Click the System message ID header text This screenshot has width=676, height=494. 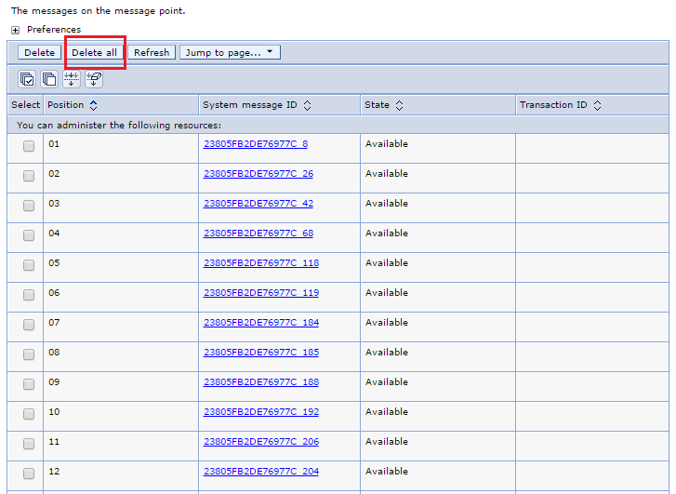250,105
